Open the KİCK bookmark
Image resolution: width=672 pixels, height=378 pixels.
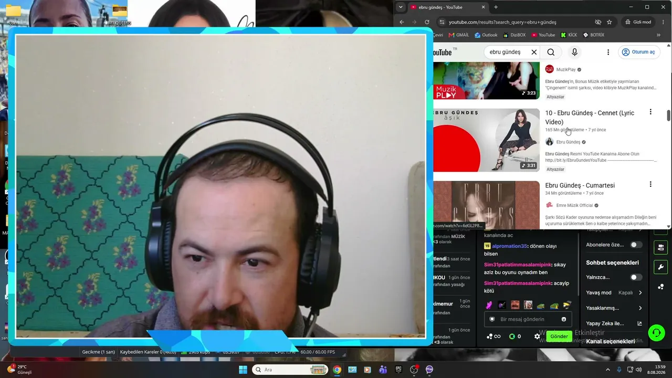click(x=569, y=35)
